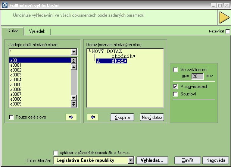Click the yellow play arrow icon
Image resolution: width=231 pixels, height=167 pixels.
[x=224, y=18]
